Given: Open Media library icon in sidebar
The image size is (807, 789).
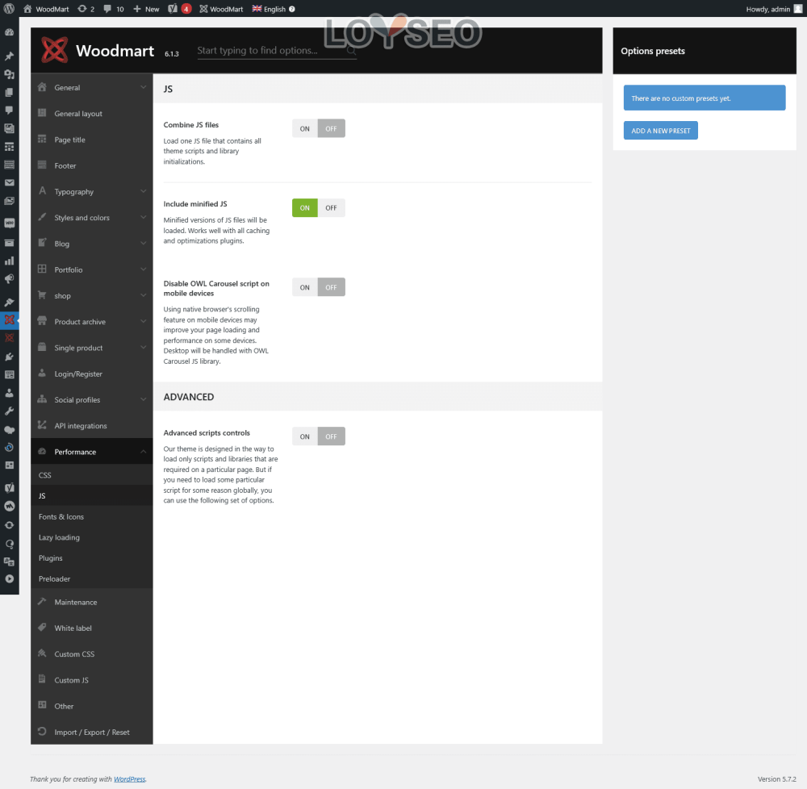Looking at the screenshot, I should (x=9, y=74).
